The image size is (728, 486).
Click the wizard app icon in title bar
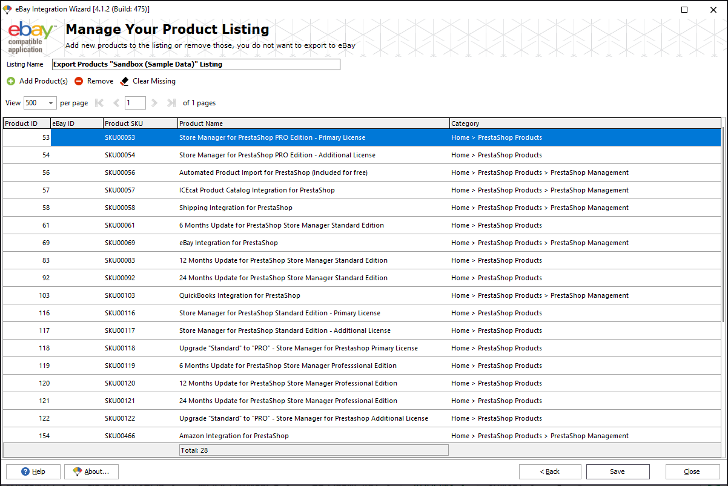(x=7, y=9)
